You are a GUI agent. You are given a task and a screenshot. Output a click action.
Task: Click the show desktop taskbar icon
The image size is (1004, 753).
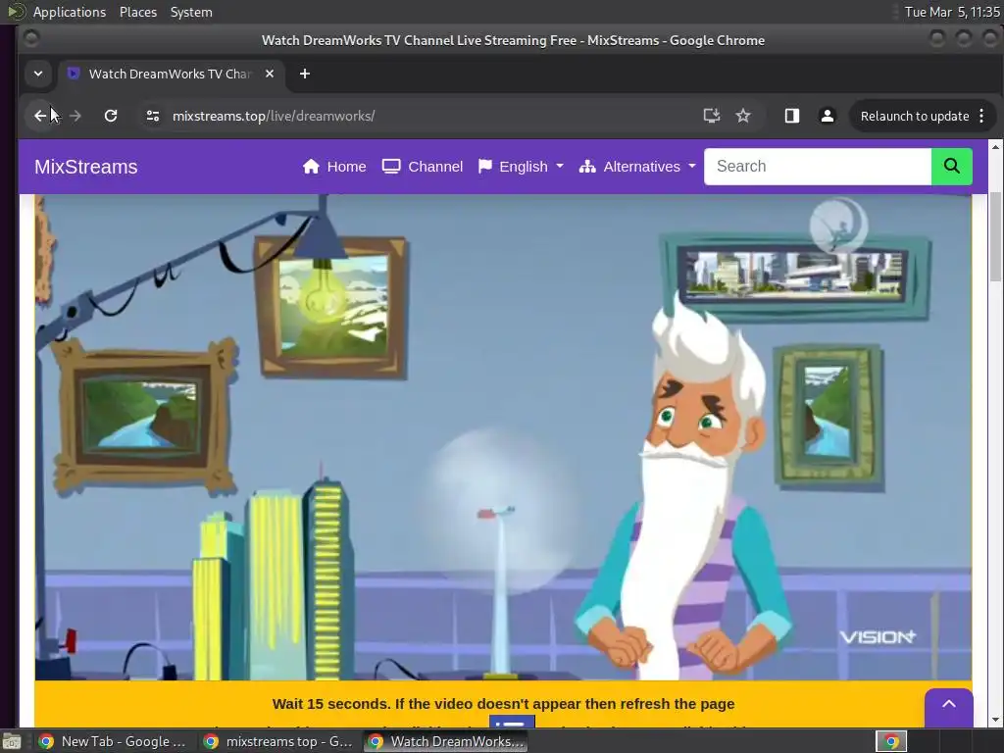[12, 741]
